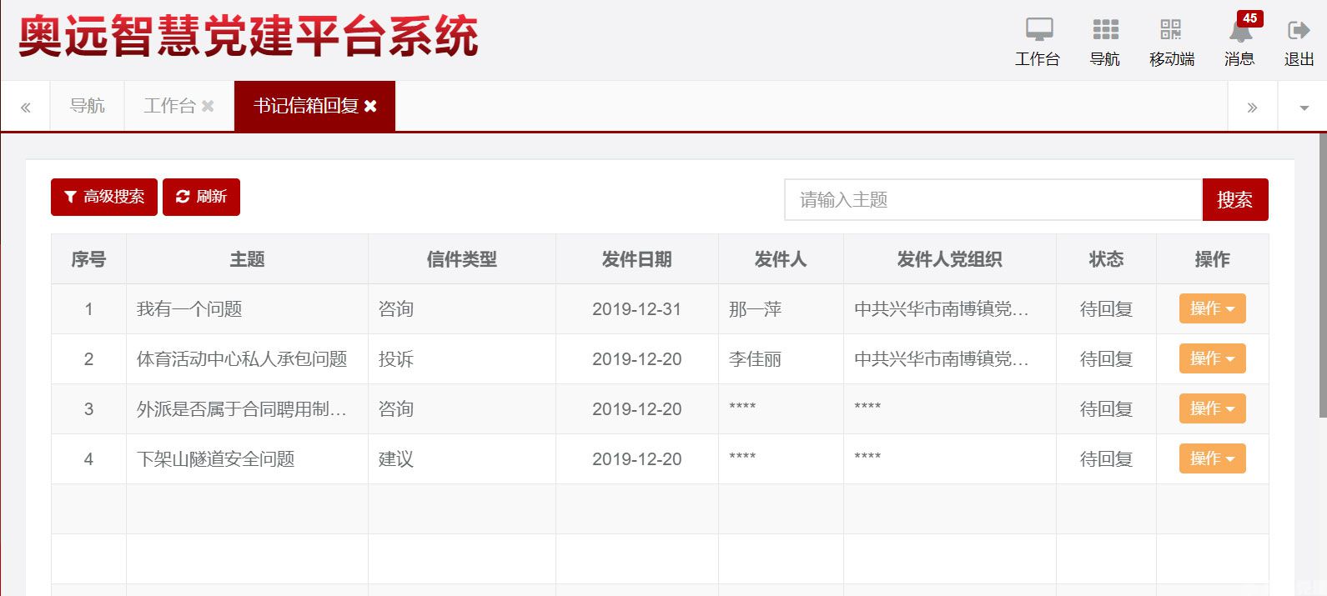Open the 消息 bell notifications

click(1240, 32)
